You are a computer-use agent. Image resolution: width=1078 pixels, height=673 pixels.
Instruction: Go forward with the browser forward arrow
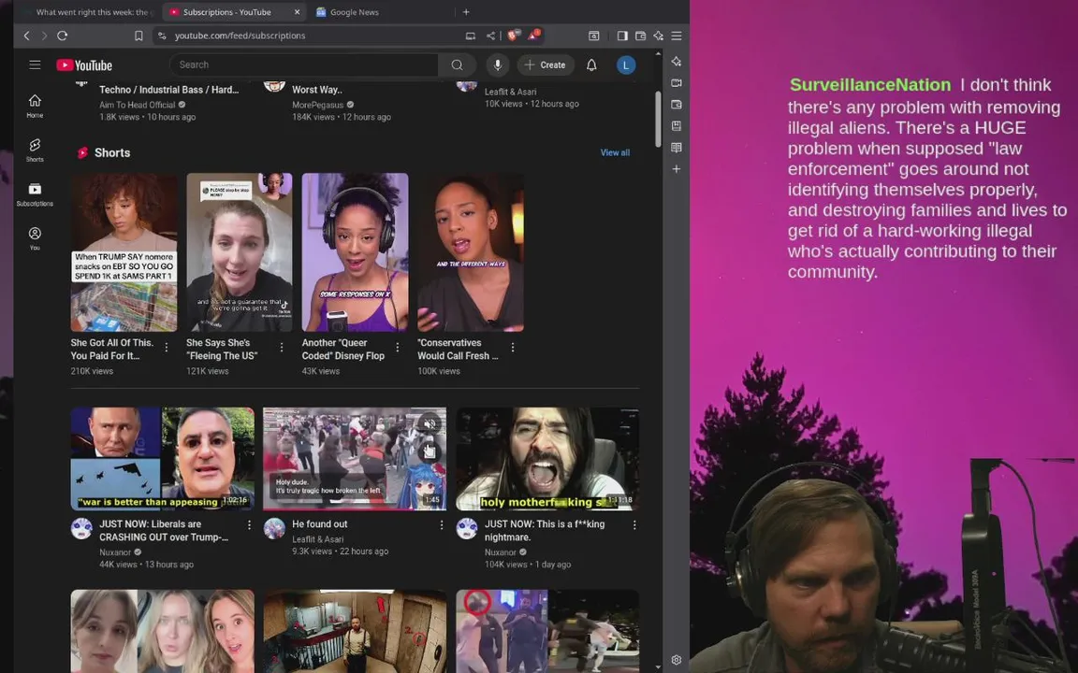[x=44, y=36]
